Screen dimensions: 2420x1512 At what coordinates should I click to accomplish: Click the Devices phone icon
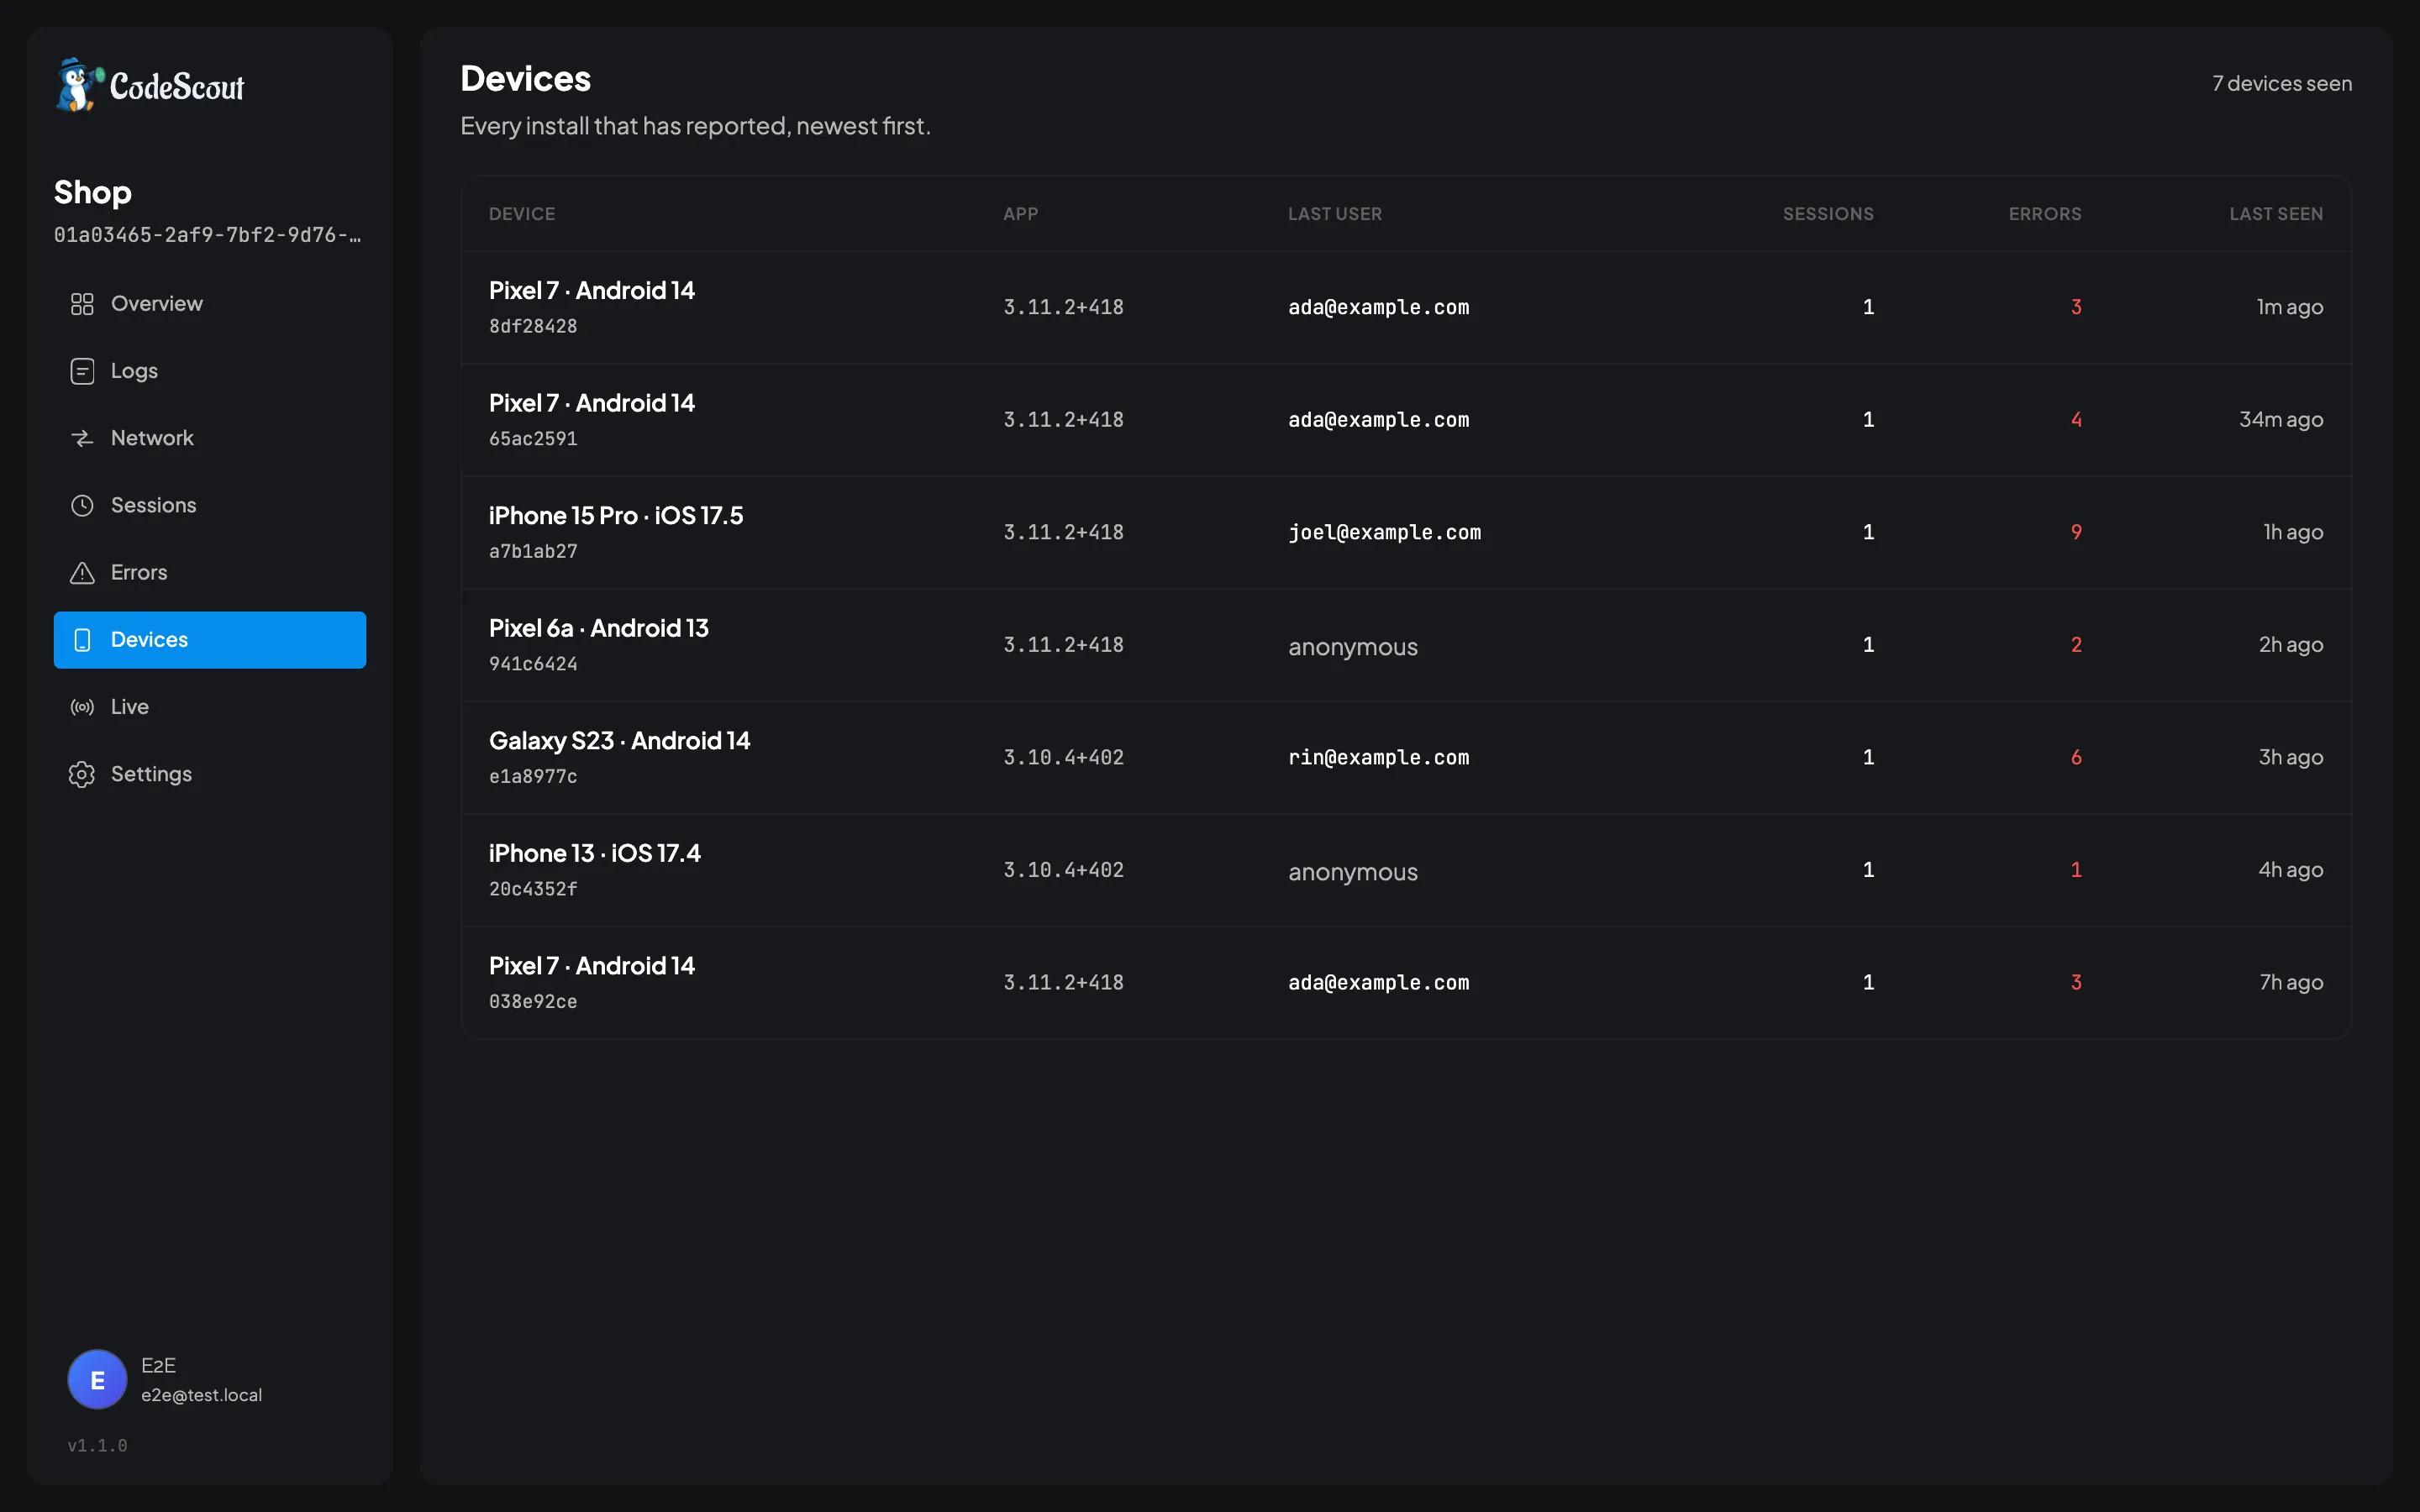[x=82, y=640]
